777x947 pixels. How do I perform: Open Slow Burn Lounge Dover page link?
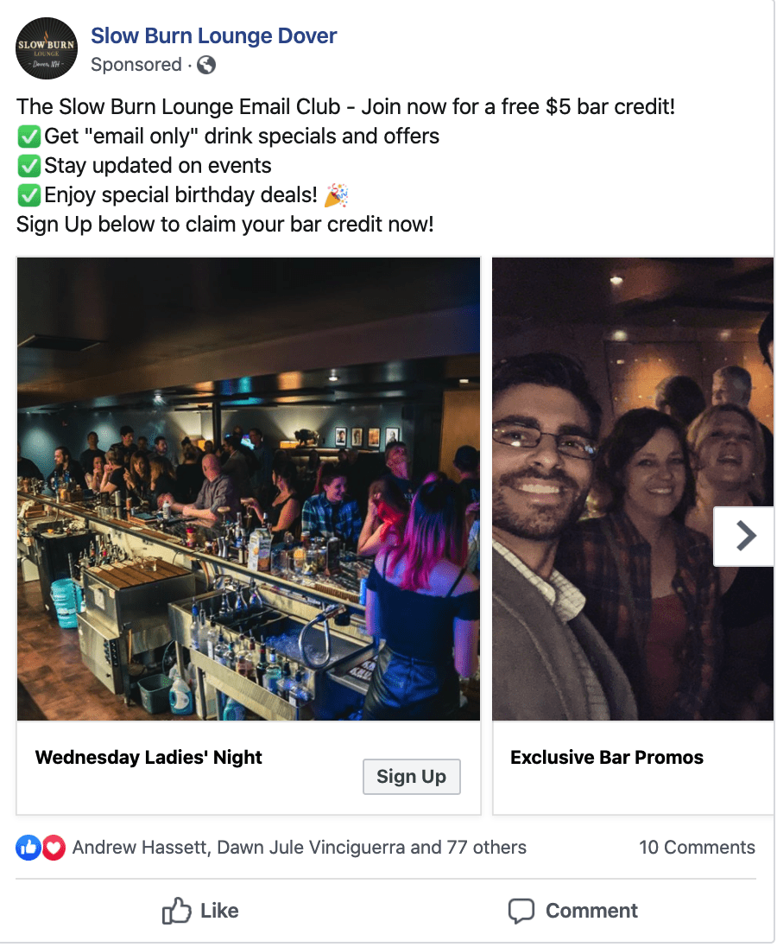213,35
